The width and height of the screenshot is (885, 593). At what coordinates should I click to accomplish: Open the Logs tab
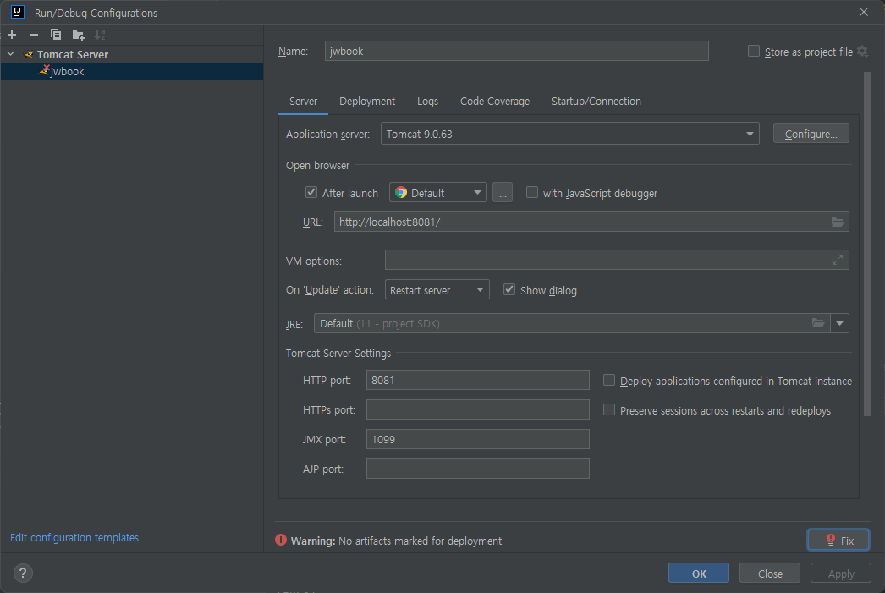(427, 101)
